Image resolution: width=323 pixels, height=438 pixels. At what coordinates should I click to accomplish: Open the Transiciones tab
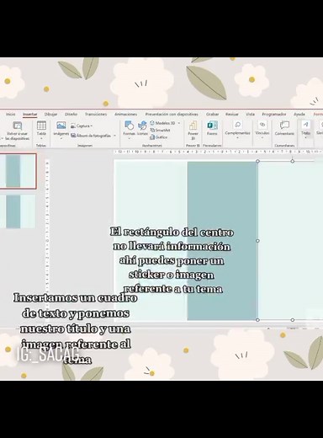(x=96, y=114)
